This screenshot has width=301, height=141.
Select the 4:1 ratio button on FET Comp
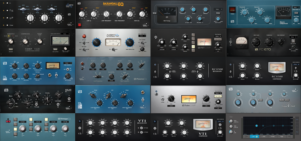[x=193, y=46]
